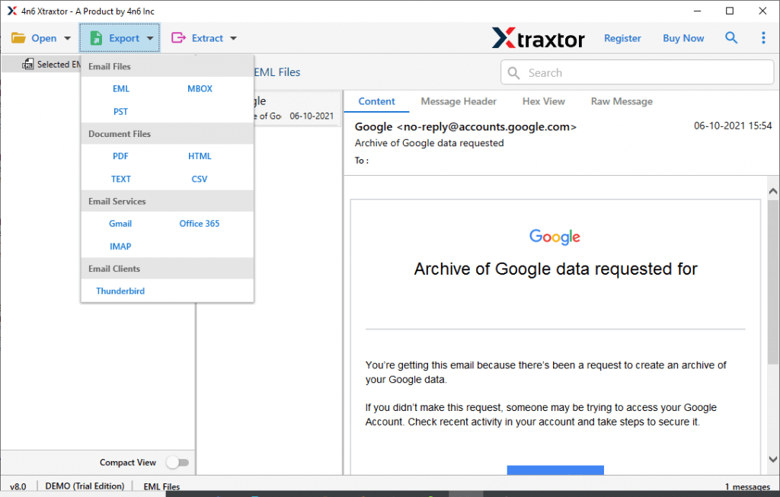The width and height of the screenshot is (780, 497).
Task: Choose CSV export option
Action: (200, 179)
